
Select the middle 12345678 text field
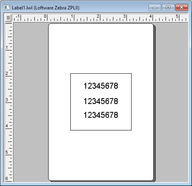click(x=101, y=101)
